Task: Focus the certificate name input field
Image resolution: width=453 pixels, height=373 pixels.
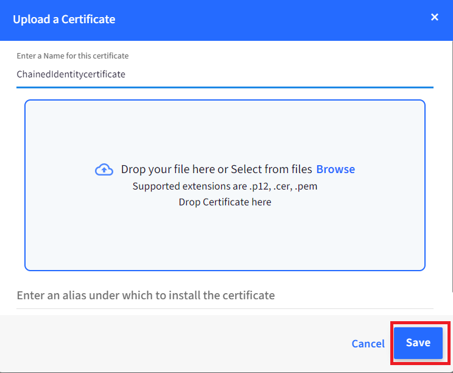Action: (225, 74)
